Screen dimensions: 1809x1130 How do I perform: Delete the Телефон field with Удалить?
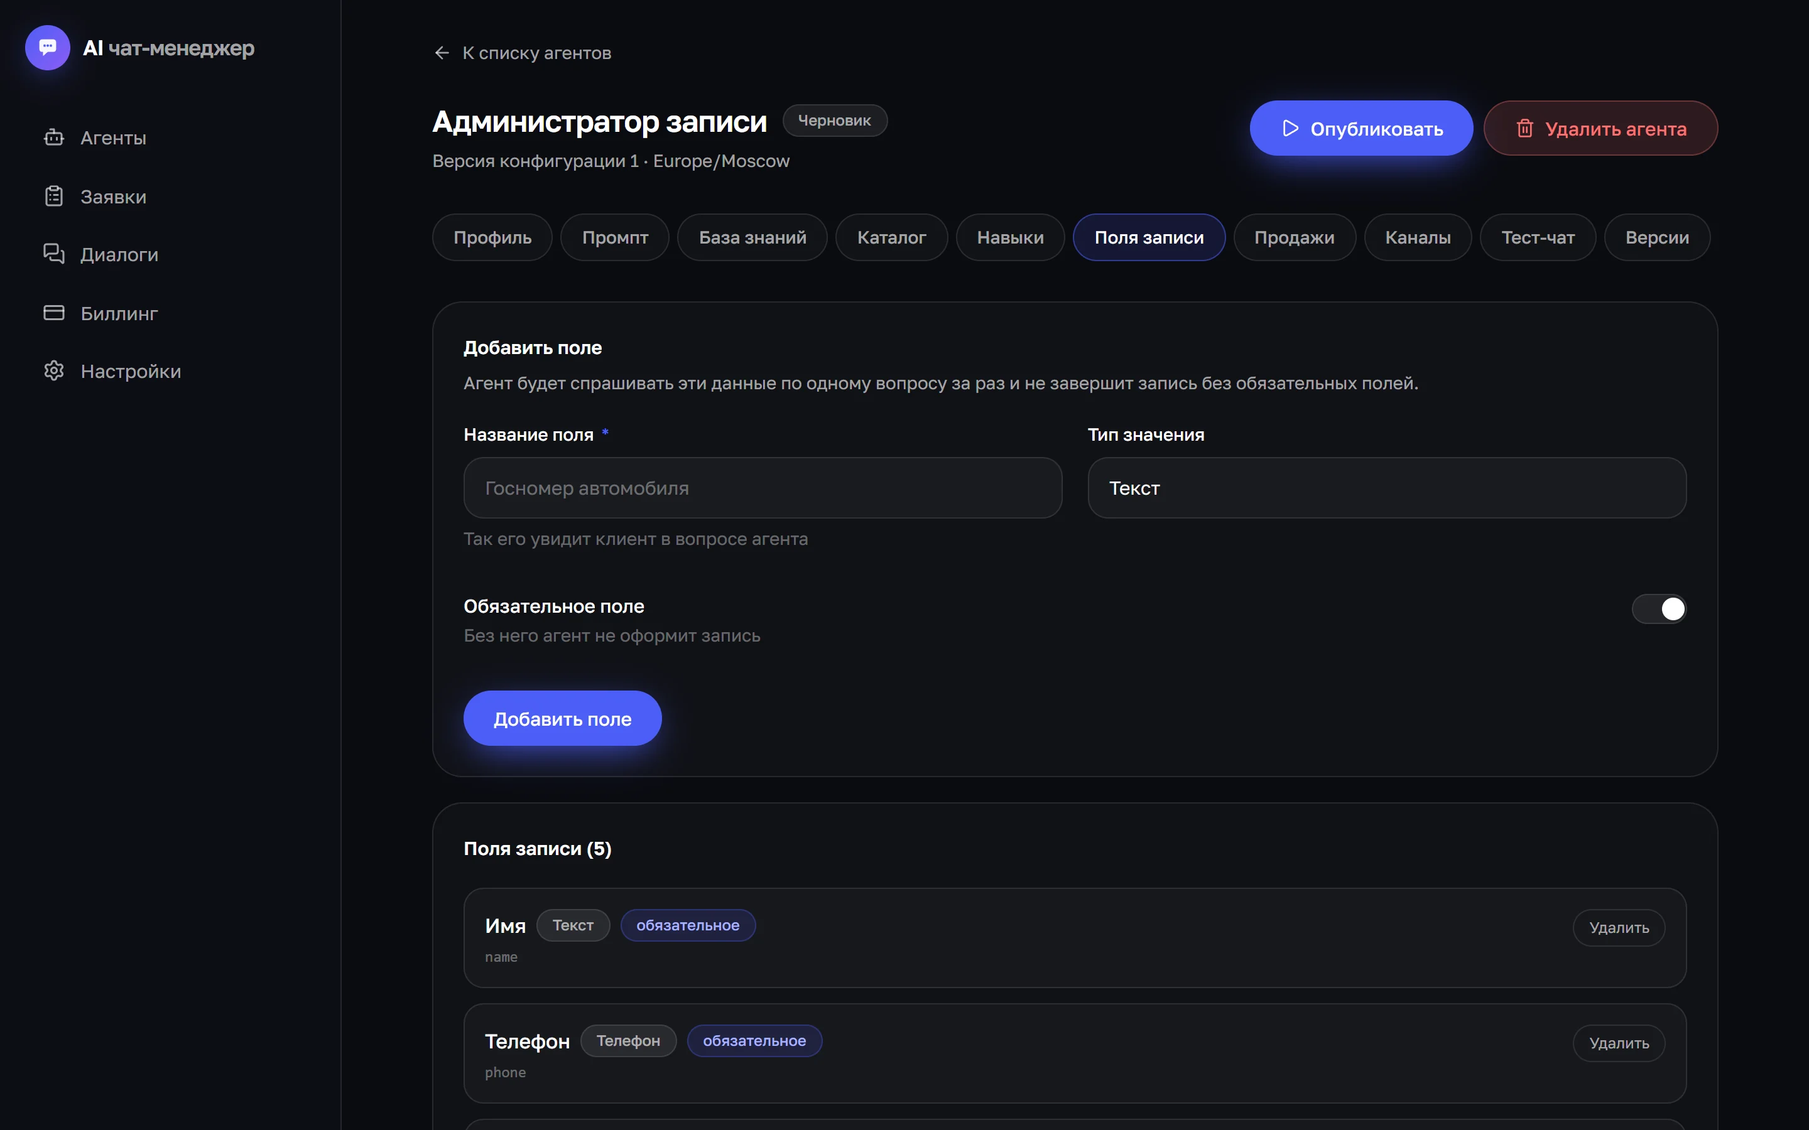[1619, 1044]
